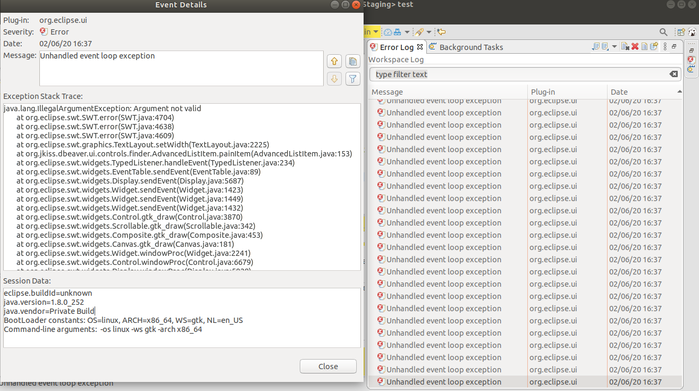699x391 pixels.
Task: Sort by the Plug-in column header
Action: [x=567, y=91]
